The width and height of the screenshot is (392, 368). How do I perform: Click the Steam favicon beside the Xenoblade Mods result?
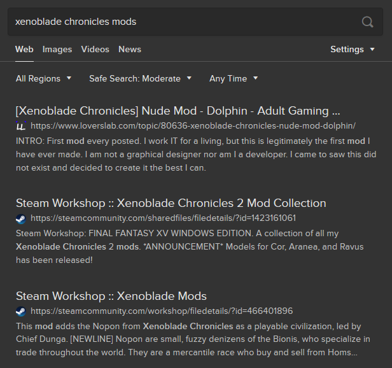21,311
